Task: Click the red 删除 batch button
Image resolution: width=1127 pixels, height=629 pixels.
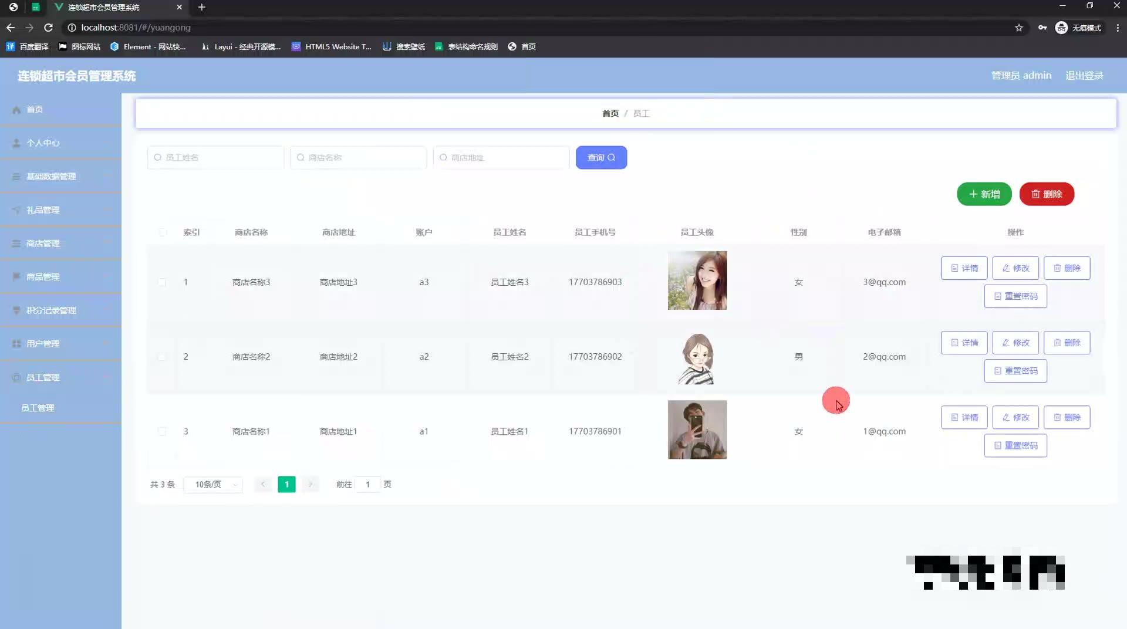Action: [1047, 194]
